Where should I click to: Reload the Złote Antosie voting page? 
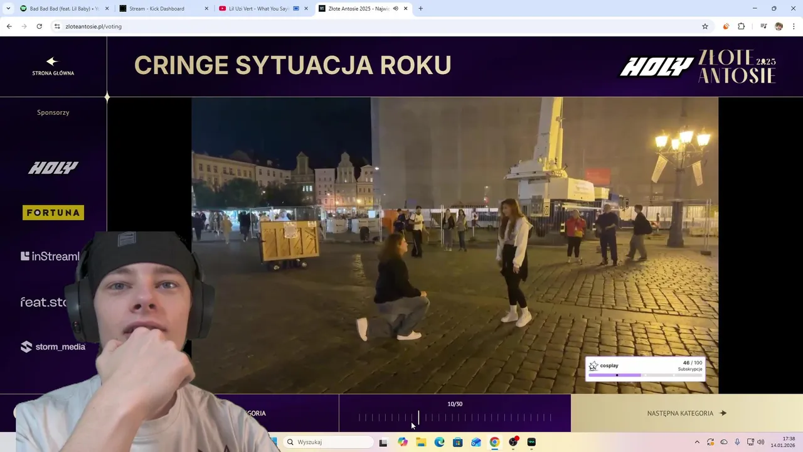coord(39,26)
